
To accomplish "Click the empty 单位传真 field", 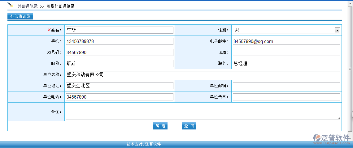I will pos(286,97).
